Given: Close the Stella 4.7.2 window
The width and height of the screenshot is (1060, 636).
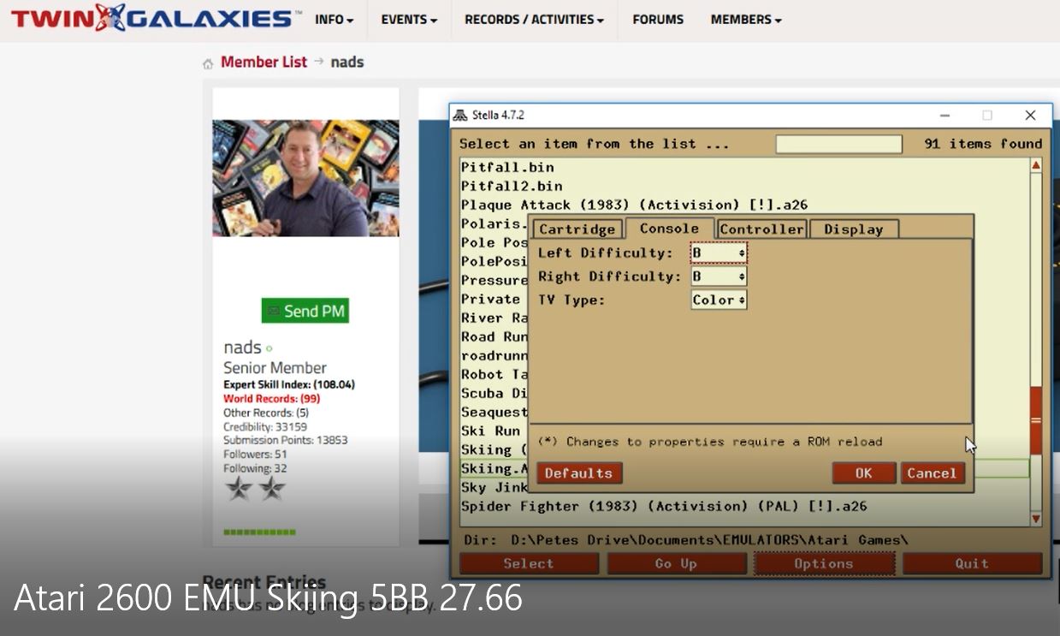Looking at the screenshot, I should (x=1030, y=115).
